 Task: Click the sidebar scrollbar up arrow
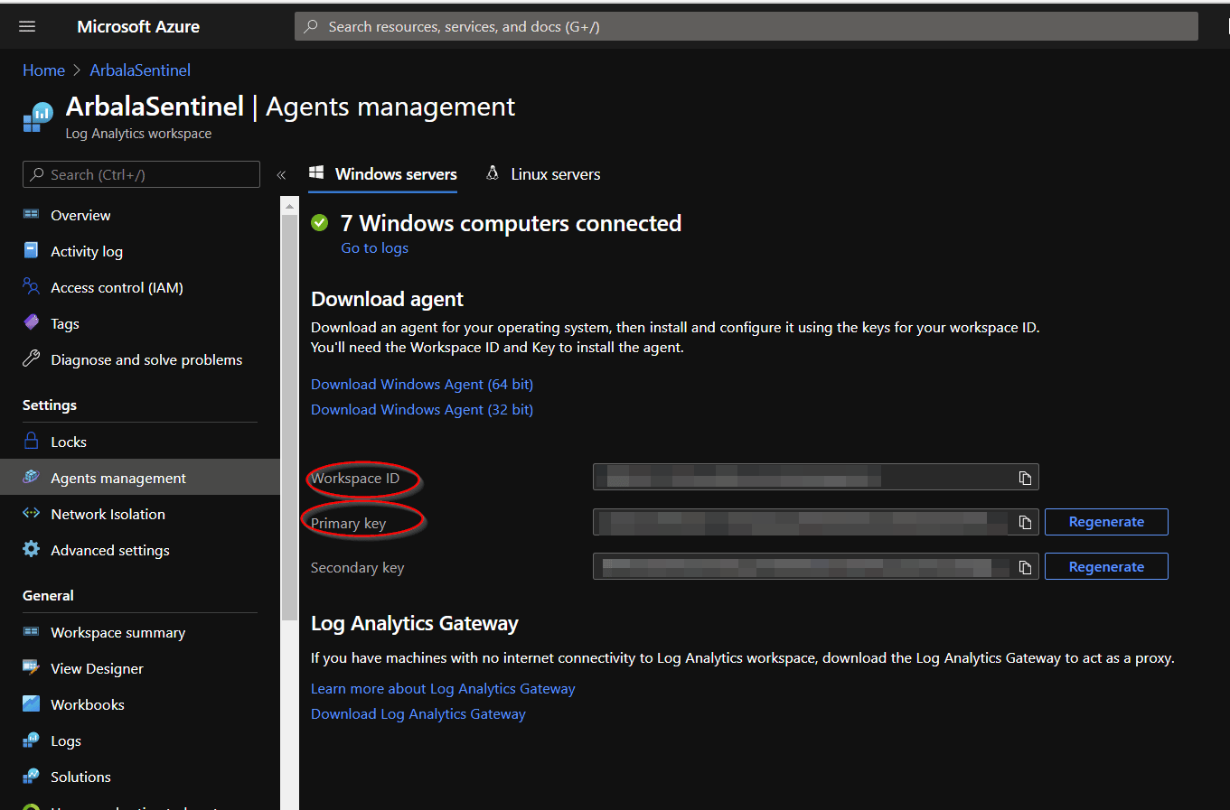289,206
